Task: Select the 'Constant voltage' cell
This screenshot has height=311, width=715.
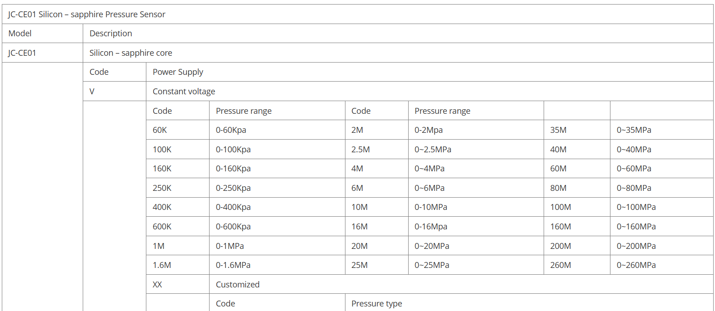Action: coord(184,92)
